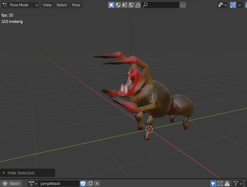This screenshot has width=247, height=187.
Task: Click the brush icon beside search field
Action: (138, 5)
